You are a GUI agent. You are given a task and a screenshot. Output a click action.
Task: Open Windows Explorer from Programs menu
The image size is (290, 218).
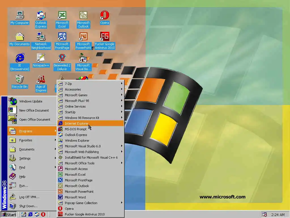point(90,141)
